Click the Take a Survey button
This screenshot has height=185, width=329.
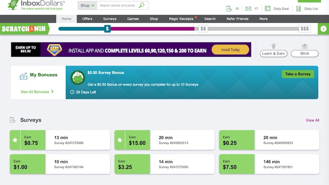pos(298,74)
